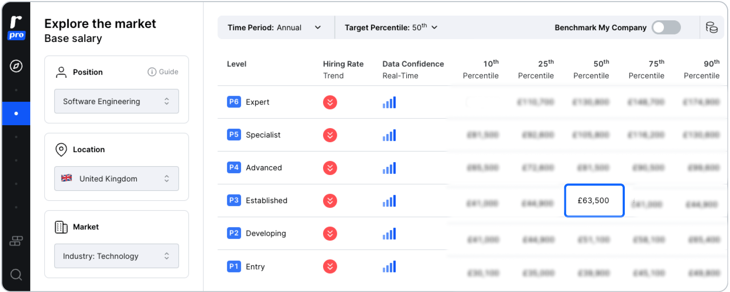
Task: Click the £63,500 salary cell
Action: tap(594, 201)
